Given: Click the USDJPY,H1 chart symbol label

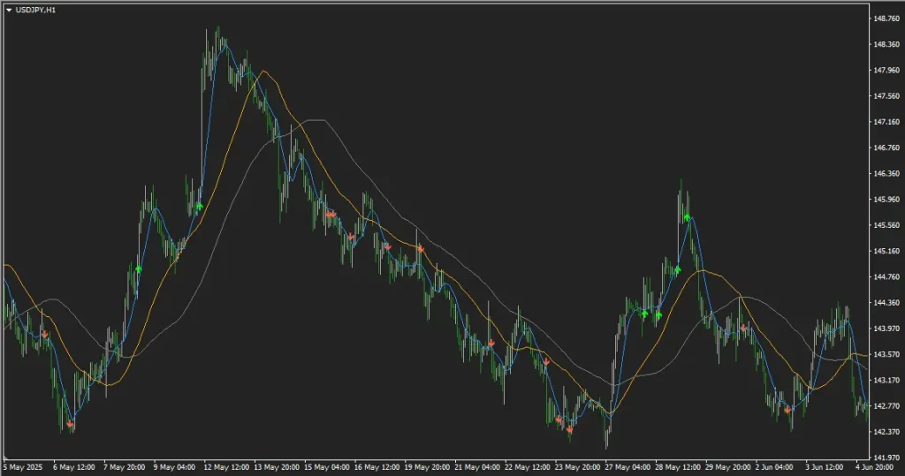Looking at the screenshot, I should click(35, 11).
